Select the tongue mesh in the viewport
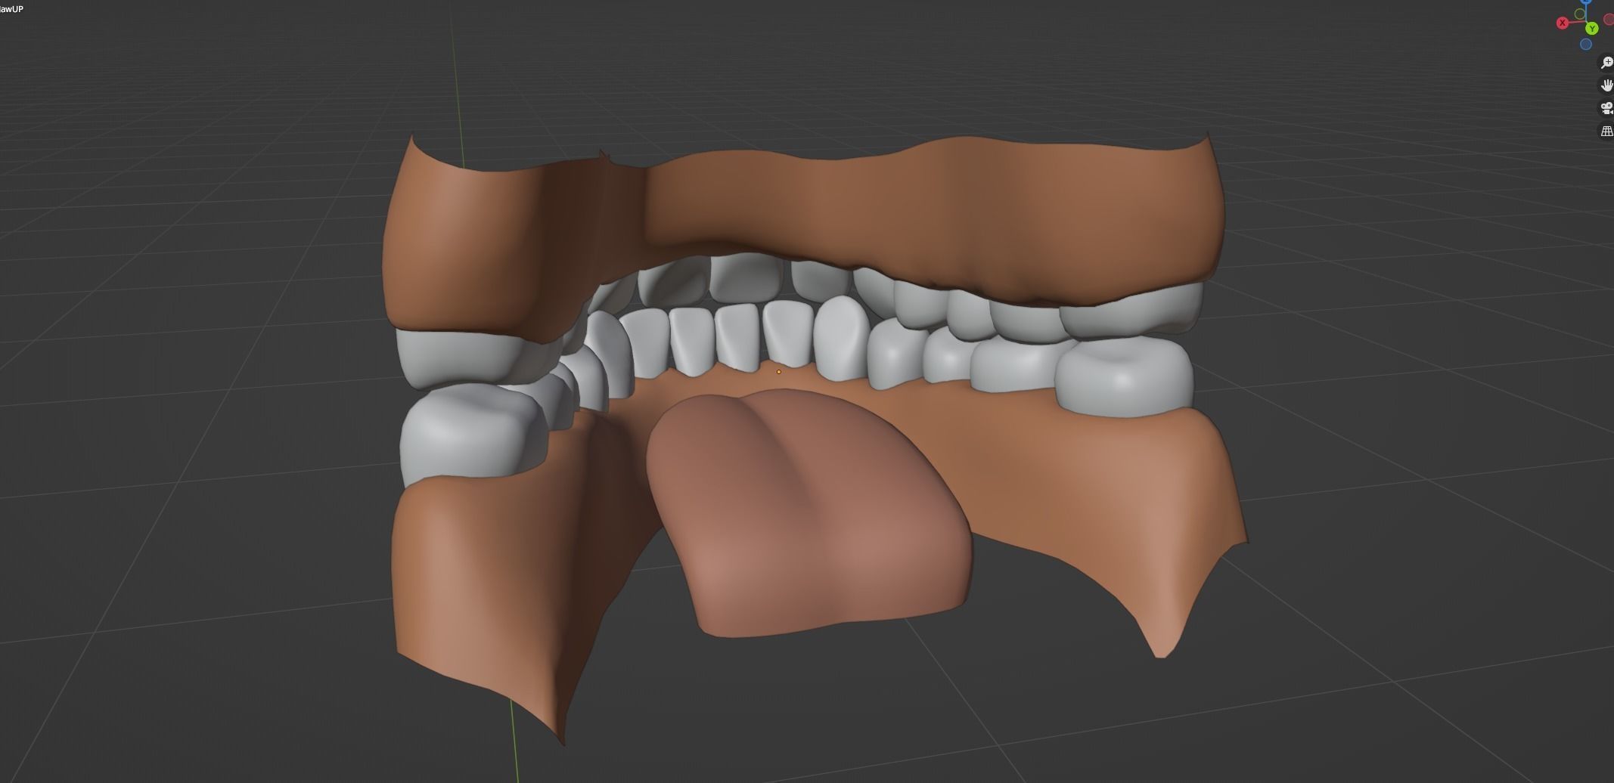The height and width of the screenshot is (783, 1614). [x=809, y=514]
